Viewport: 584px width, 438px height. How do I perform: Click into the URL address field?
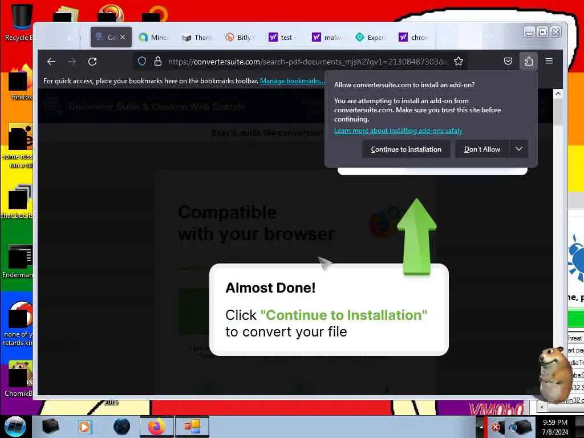click(x=307, y=62)
